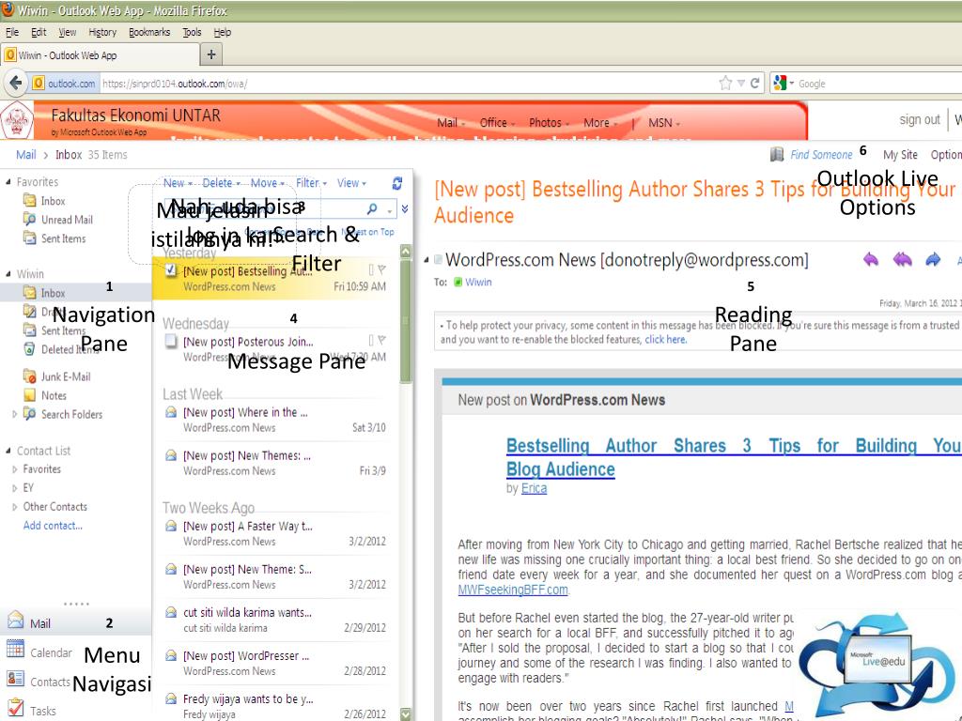
Task: Click the Google search engine icon
Action: [780, 83]
